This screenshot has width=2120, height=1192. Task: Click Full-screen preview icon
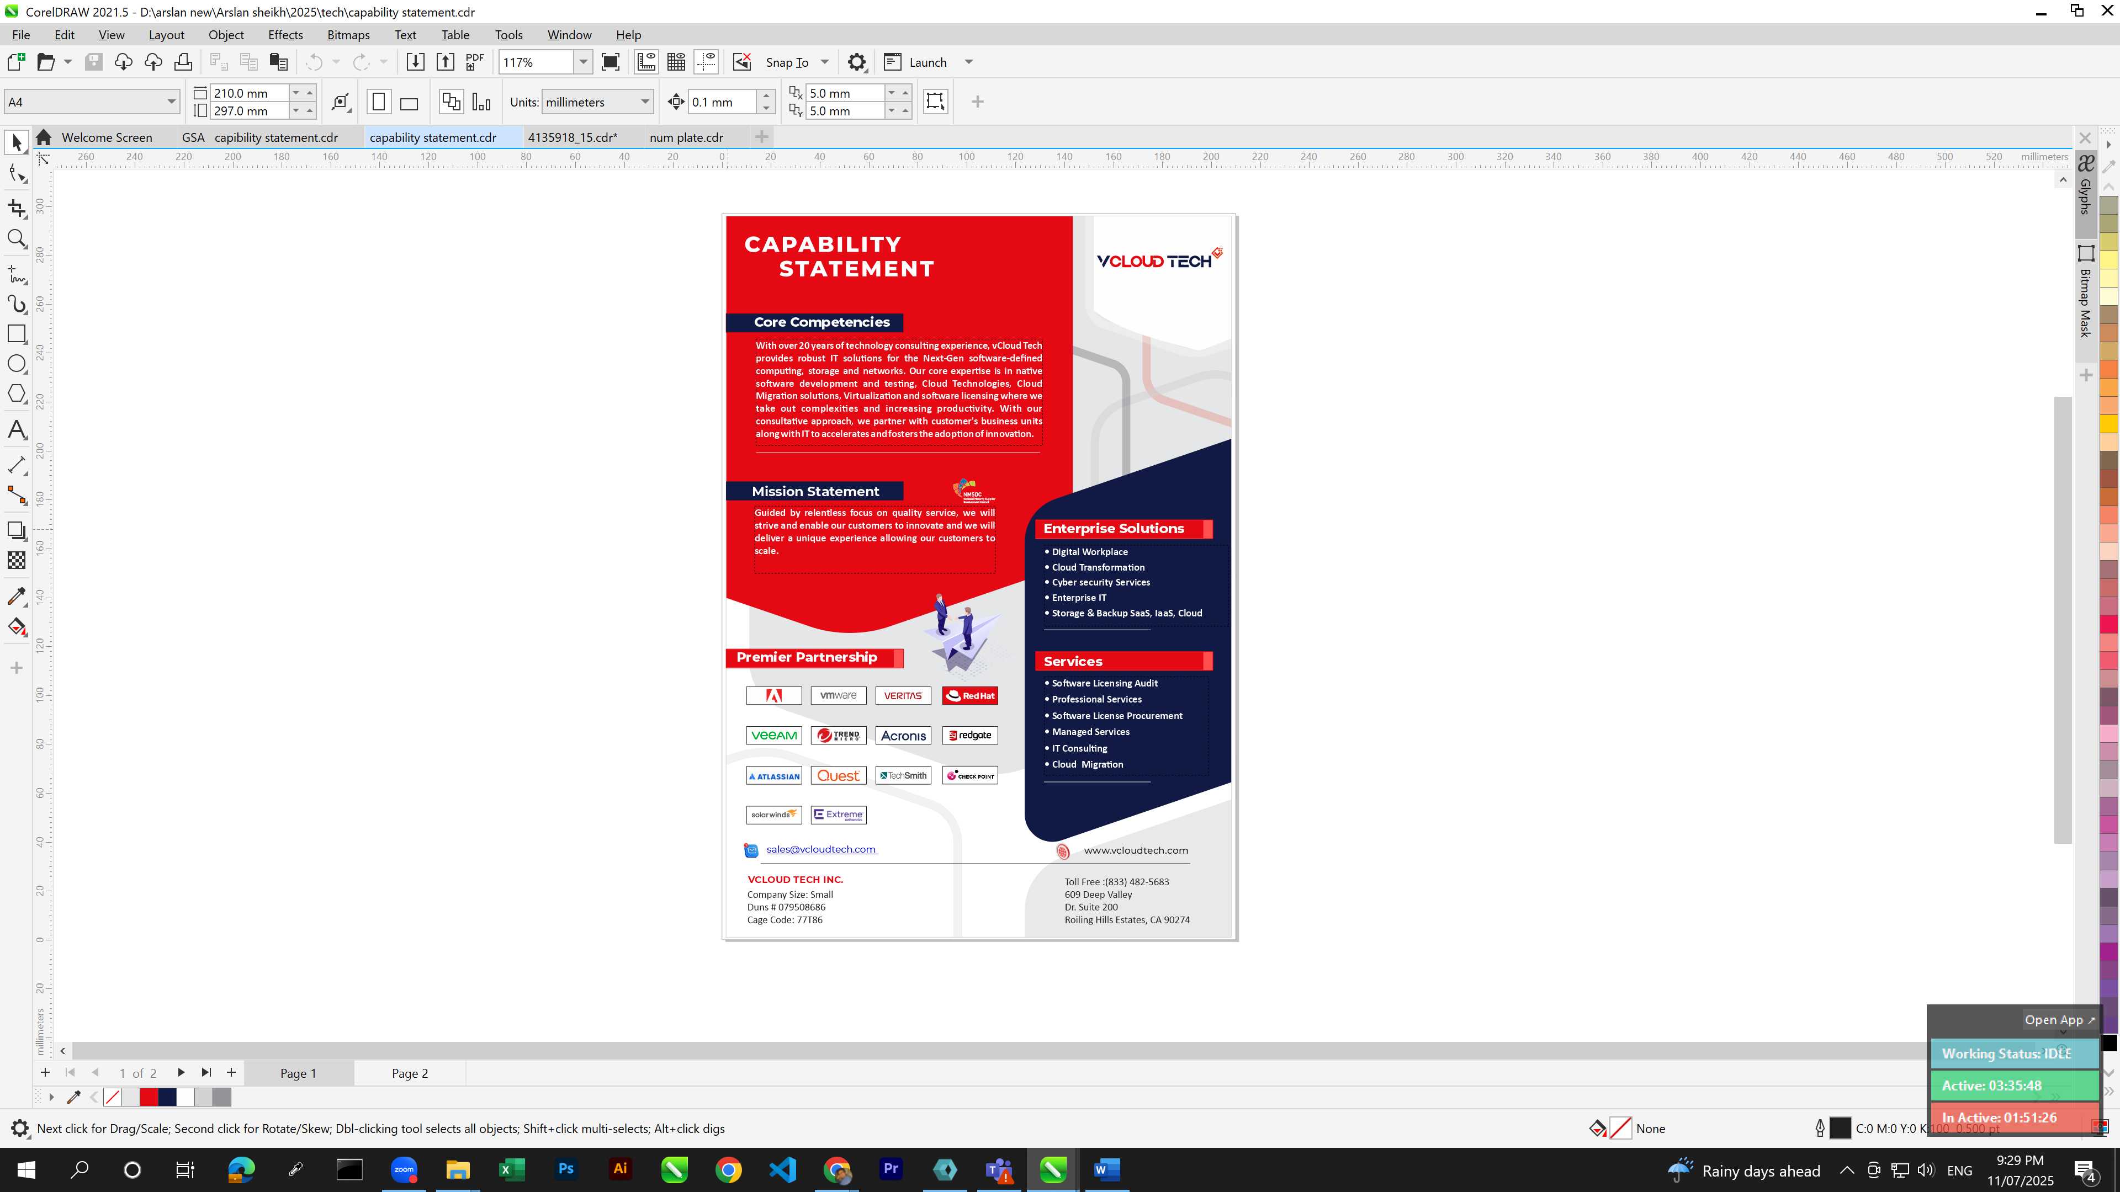tap(611, 62)
